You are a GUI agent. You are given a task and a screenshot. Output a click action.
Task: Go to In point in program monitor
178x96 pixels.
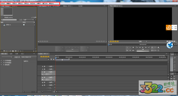[127, 50]
